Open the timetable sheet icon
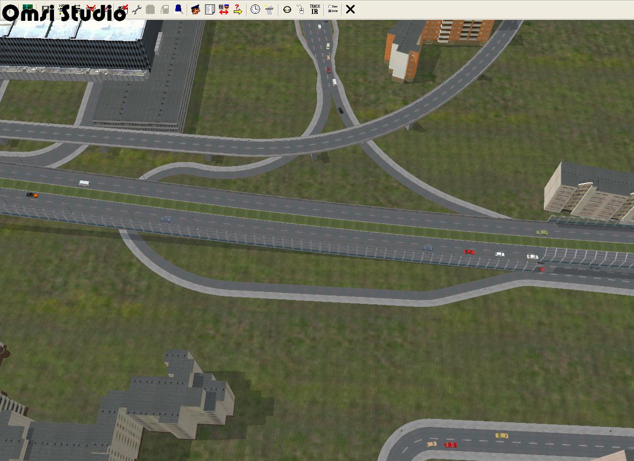Screen dimensions: 634x461 (210, 9)
